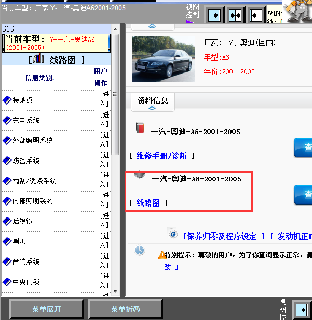Enter the 防盗系统 category via [进入]
This screenshot has width=312, height=320.
coord(104,160)
